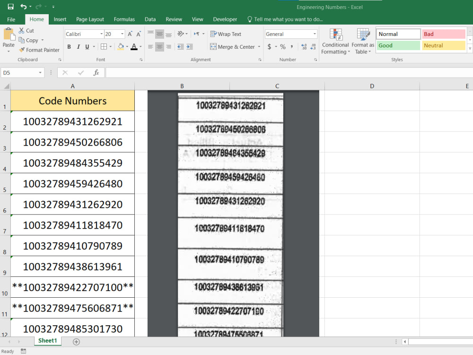Open the Calibri font name dropdown

pos(101,34)
